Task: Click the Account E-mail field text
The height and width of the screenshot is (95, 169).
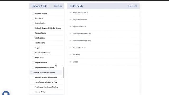Action: tap(79, 48)
